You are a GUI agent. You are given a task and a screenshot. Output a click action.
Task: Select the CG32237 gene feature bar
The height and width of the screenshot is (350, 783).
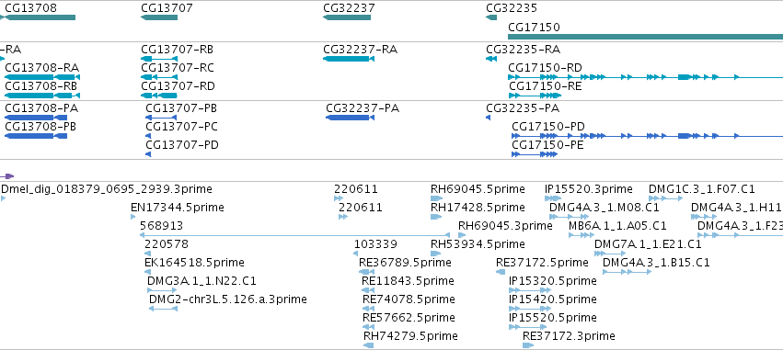(347, 17)
